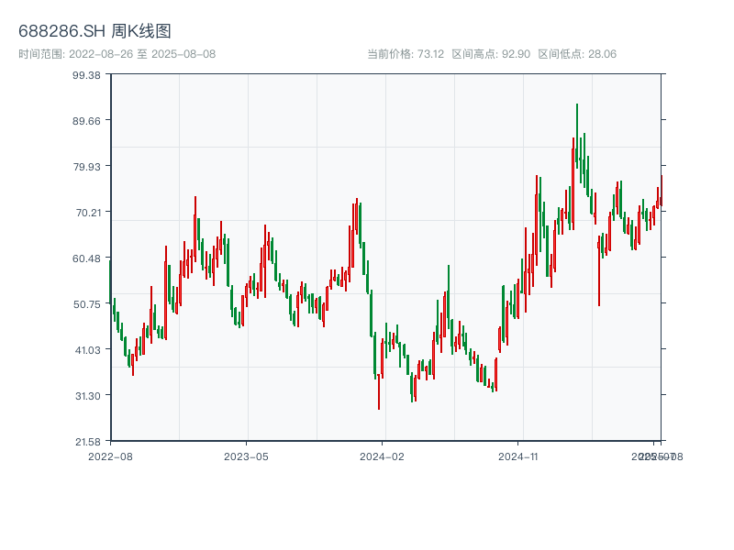Click x-axis label 2023-05
Image resolution: width=734 pixels, height=550 pixels.
[x=246, y=456]
